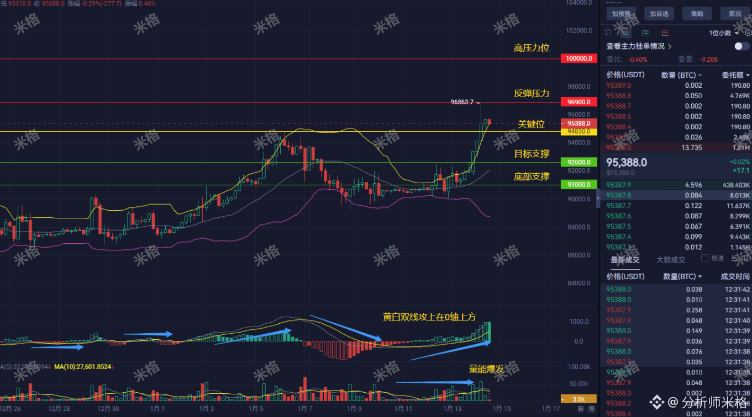
Task: Click the pop-out chart window icon
Action: click(608, 32)
